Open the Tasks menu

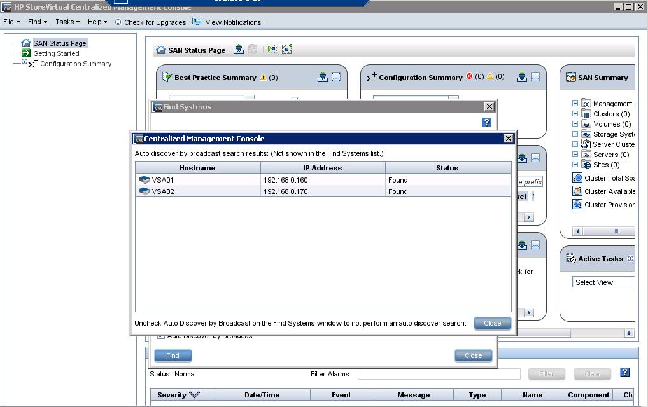(x=67, y=22)
